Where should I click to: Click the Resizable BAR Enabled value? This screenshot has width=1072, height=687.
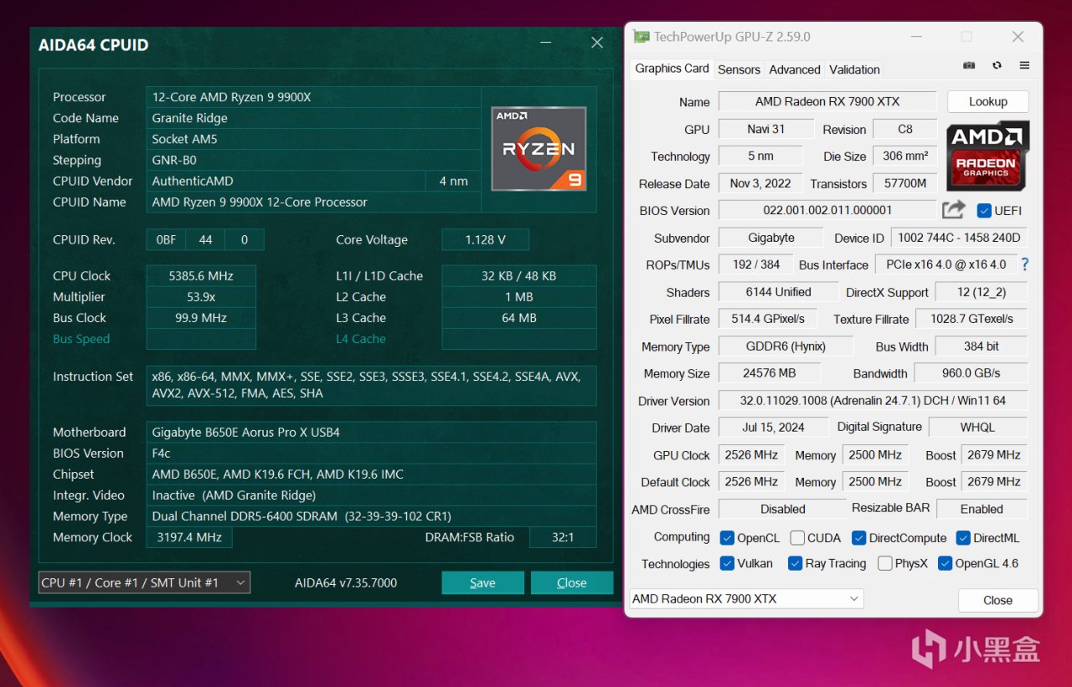982,509
